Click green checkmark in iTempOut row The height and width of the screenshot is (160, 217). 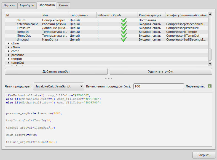(124, 36)
